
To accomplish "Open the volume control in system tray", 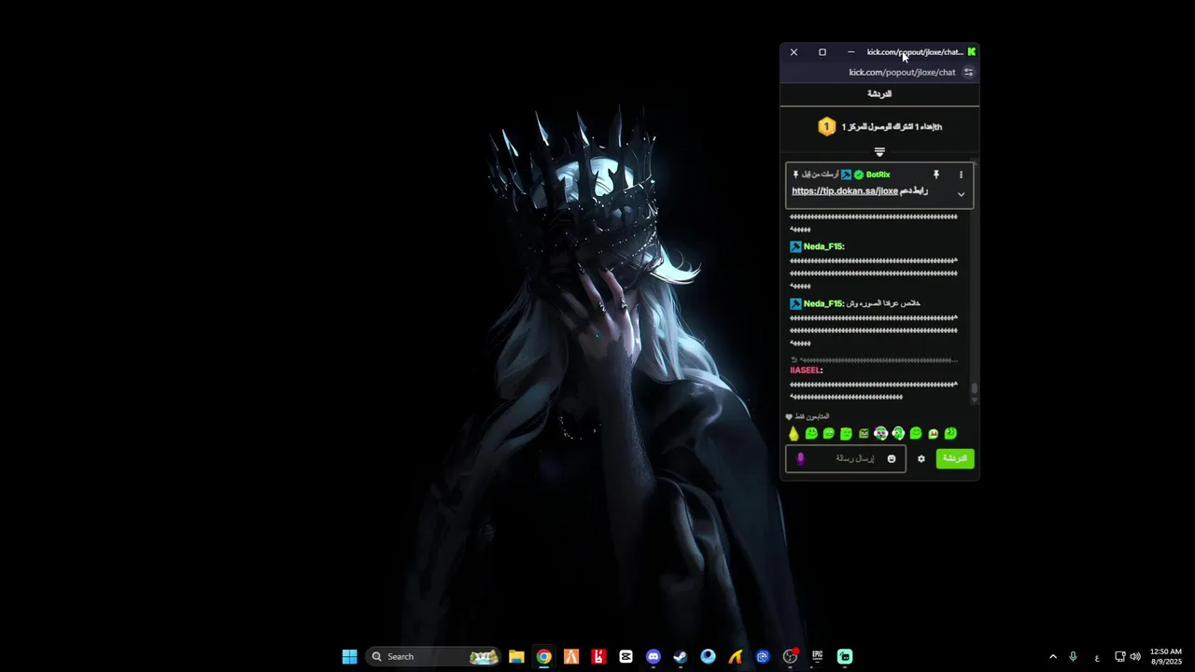I will click(x=1135, y=657).
